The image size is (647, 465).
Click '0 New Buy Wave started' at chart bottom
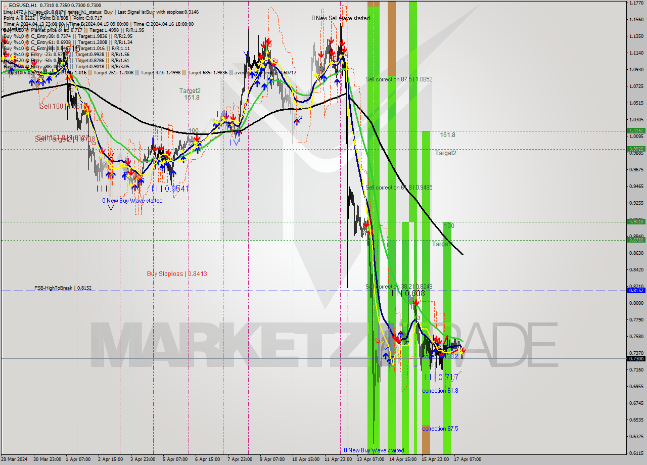[374, 450]
